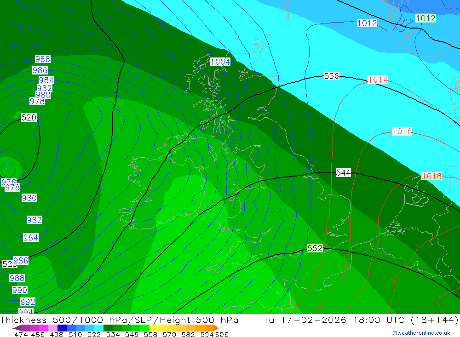Click the 'Tu 17-02-2026 18:00 UTC' date text
This screenshot has height=337, width=460.
(x=335, y=320)
